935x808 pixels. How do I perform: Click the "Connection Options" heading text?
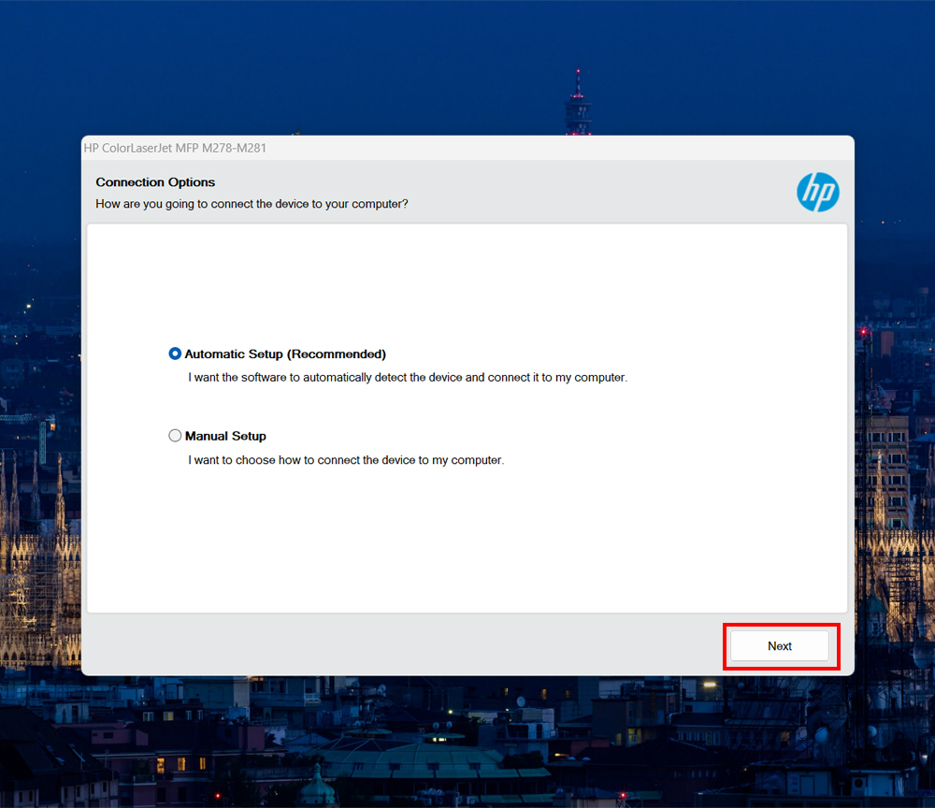pyautogui.click(x=155, y=181)
